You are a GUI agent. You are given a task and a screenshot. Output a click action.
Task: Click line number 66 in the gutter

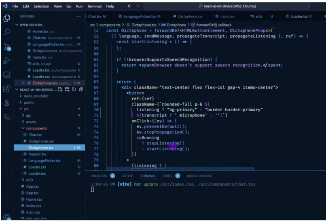96,87
